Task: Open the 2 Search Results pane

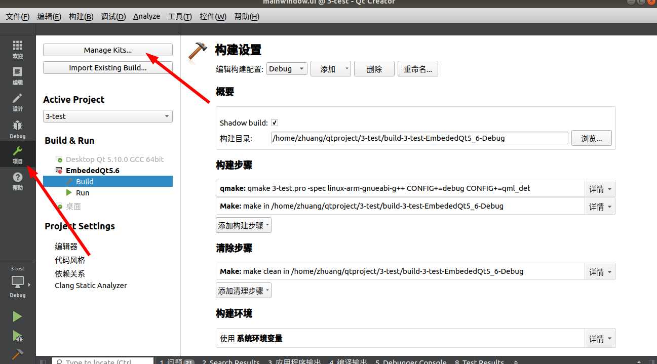Action: (231, 361)
